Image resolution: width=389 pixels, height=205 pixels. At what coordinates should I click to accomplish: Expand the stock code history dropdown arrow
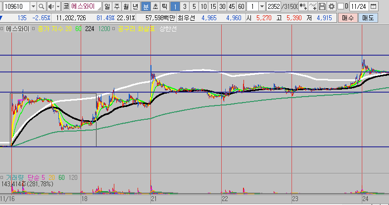[x=34, y=6]
